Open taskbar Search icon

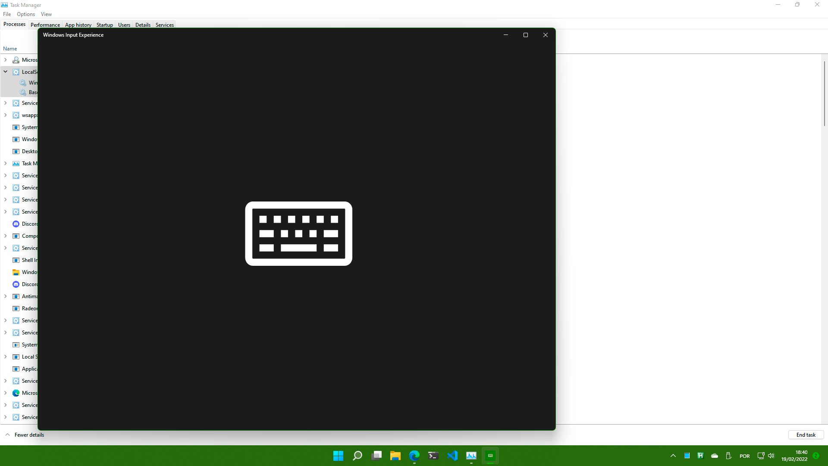click(x=358, y=456)
